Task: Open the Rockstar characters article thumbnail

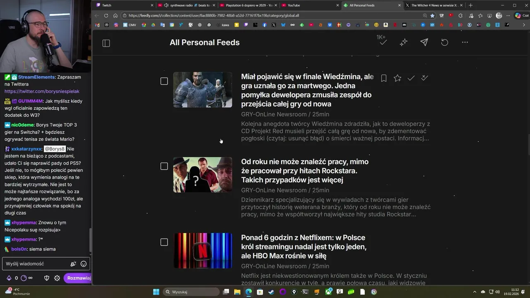Action: click(x=202, y=175)
